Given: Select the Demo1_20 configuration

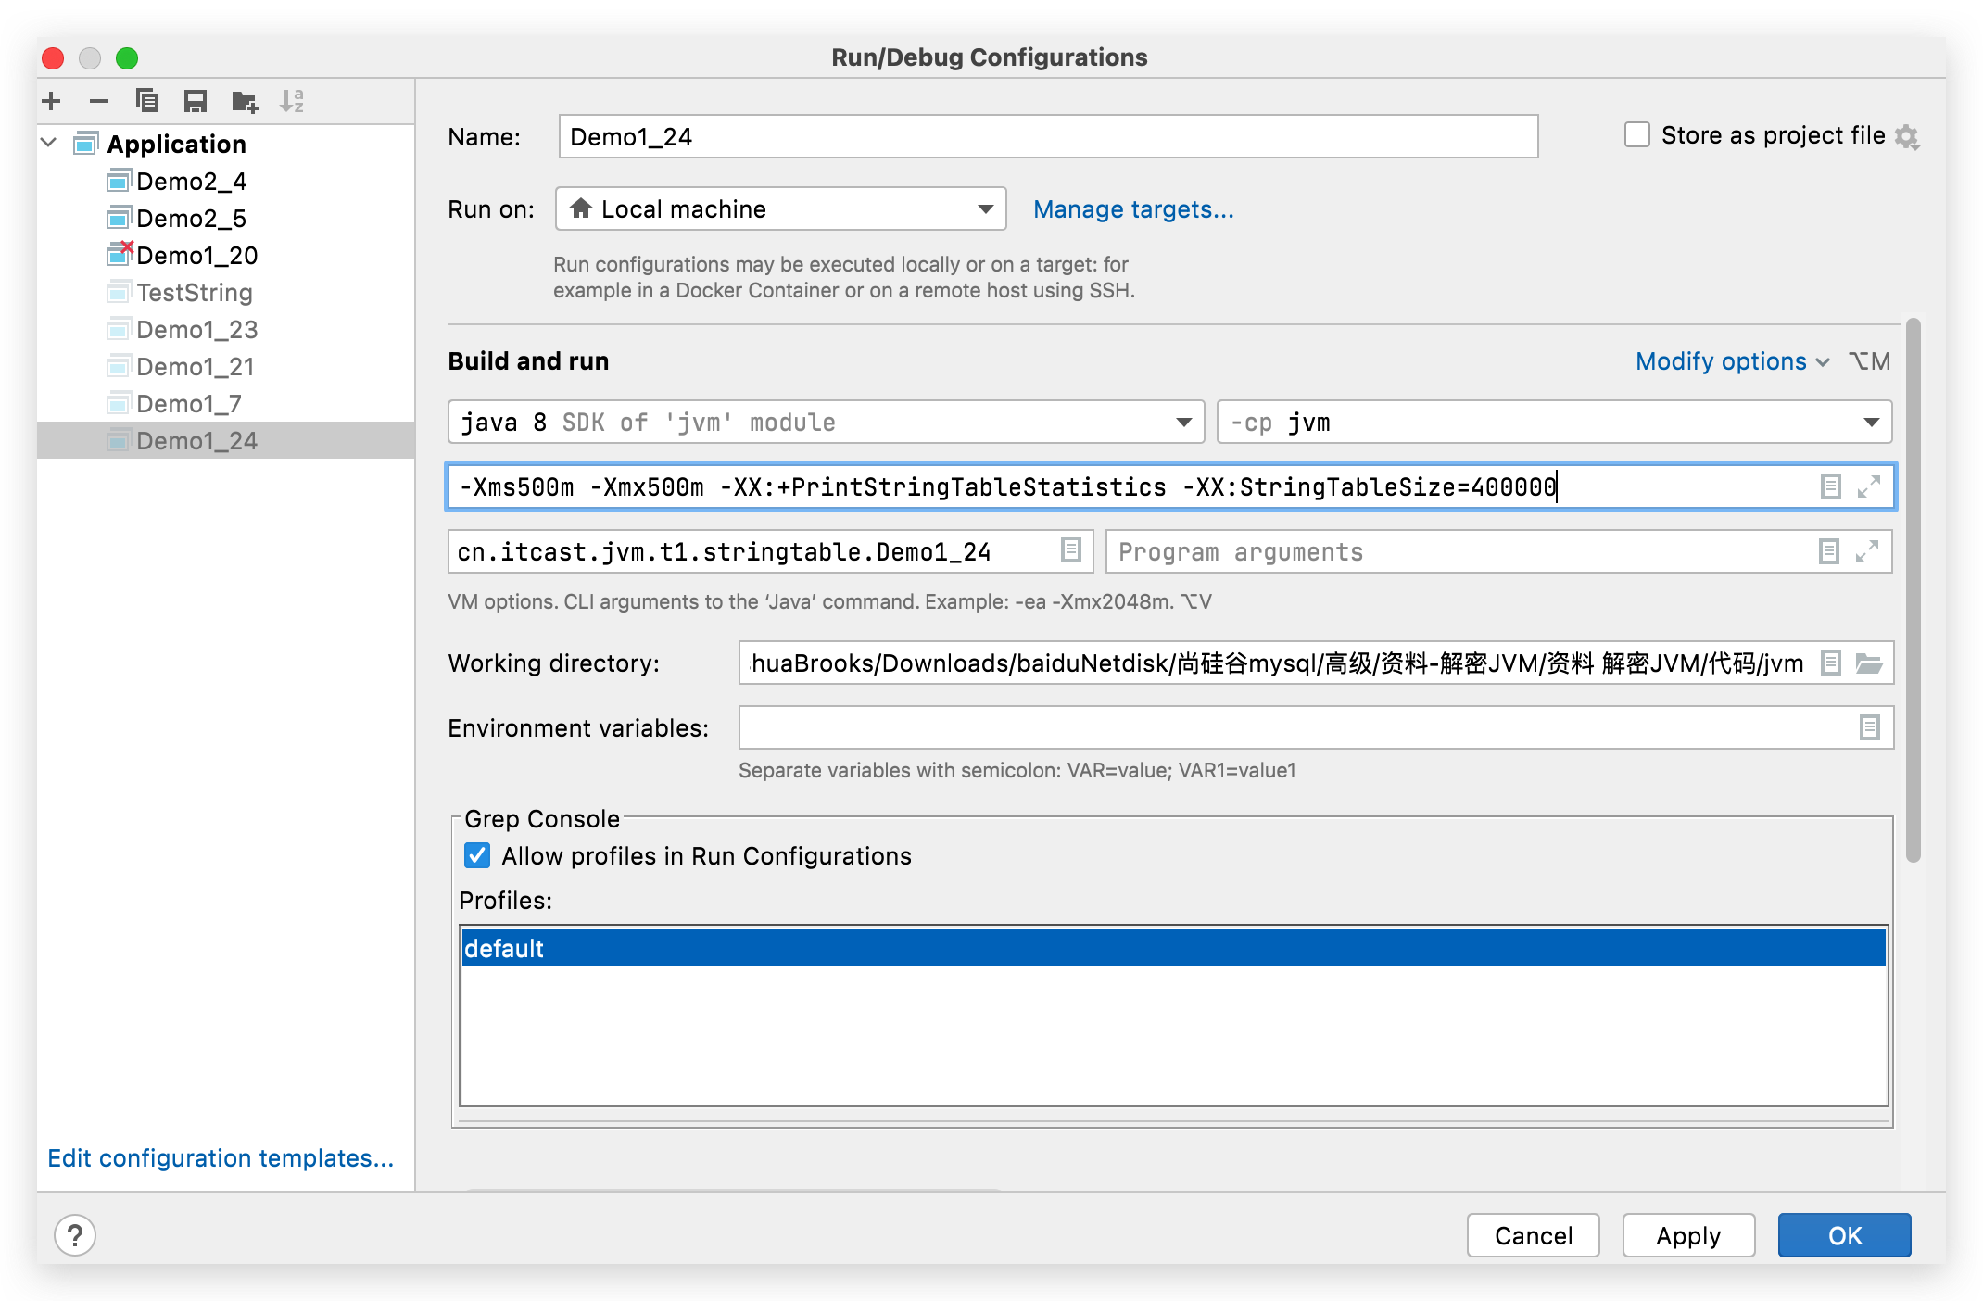Looking at the screenshot, I should [x=196, y=256].
